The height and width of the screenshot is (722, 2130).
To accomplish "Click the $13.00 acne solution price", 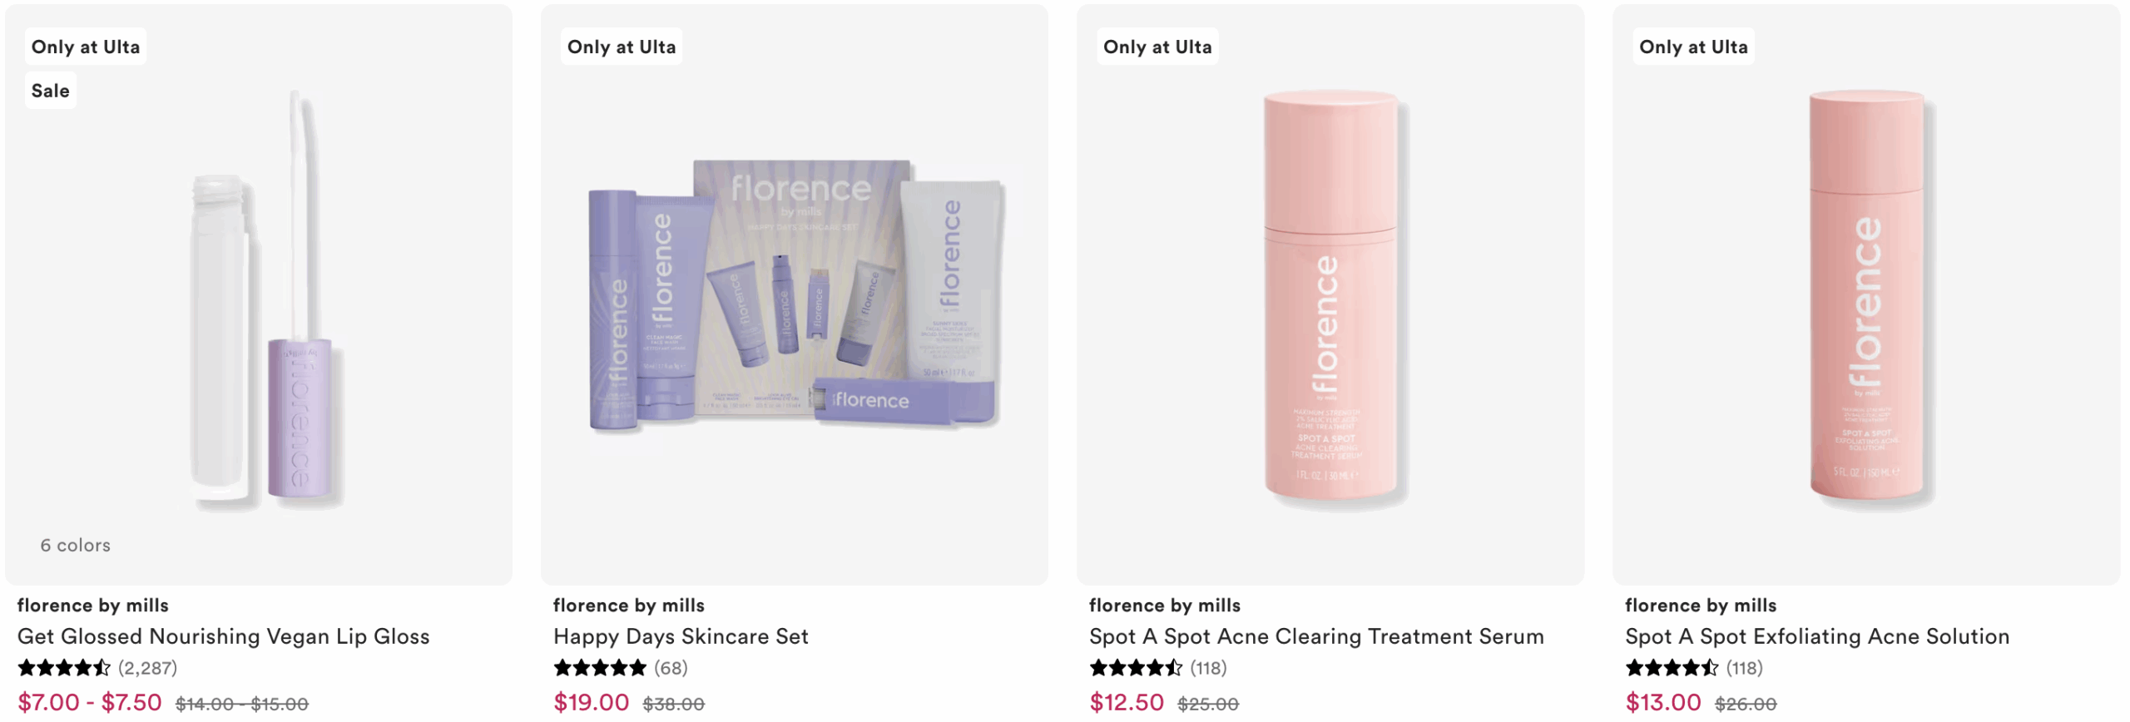I will (x=1663, y=703).
